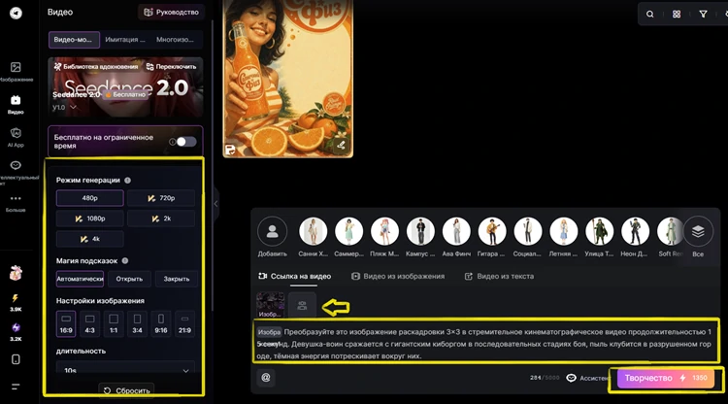Click the info icon next to Магия подсказок

click(125, 261)
